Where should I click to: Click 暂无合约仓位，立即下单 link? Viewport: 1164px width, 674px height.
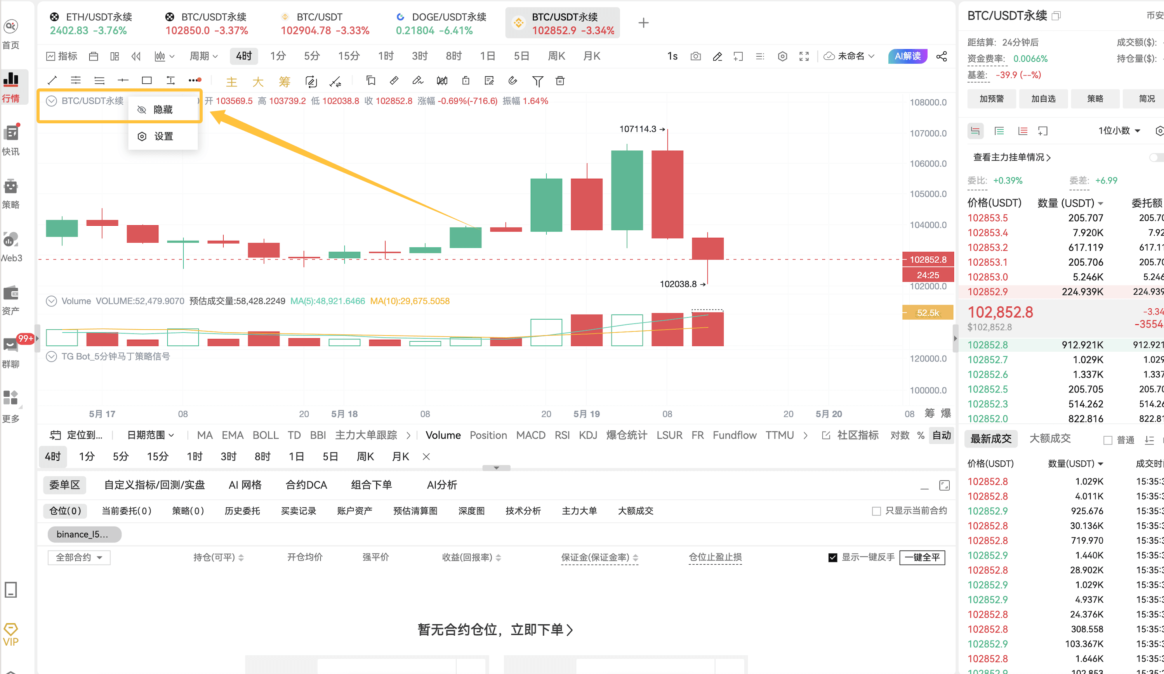tap(496, 630)
